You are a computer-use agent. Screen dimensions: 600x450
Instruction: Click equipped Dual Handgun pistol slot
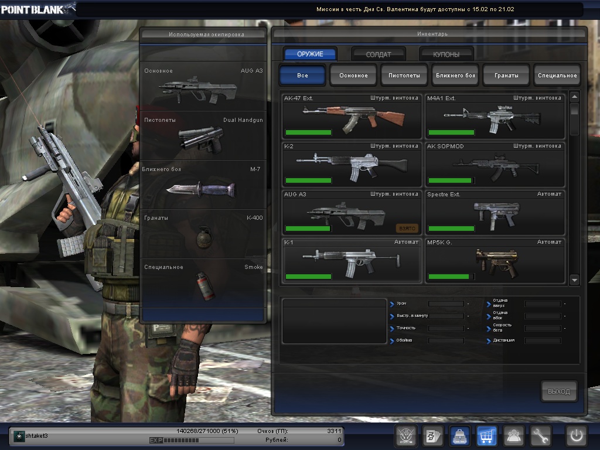tap(203, 135)
